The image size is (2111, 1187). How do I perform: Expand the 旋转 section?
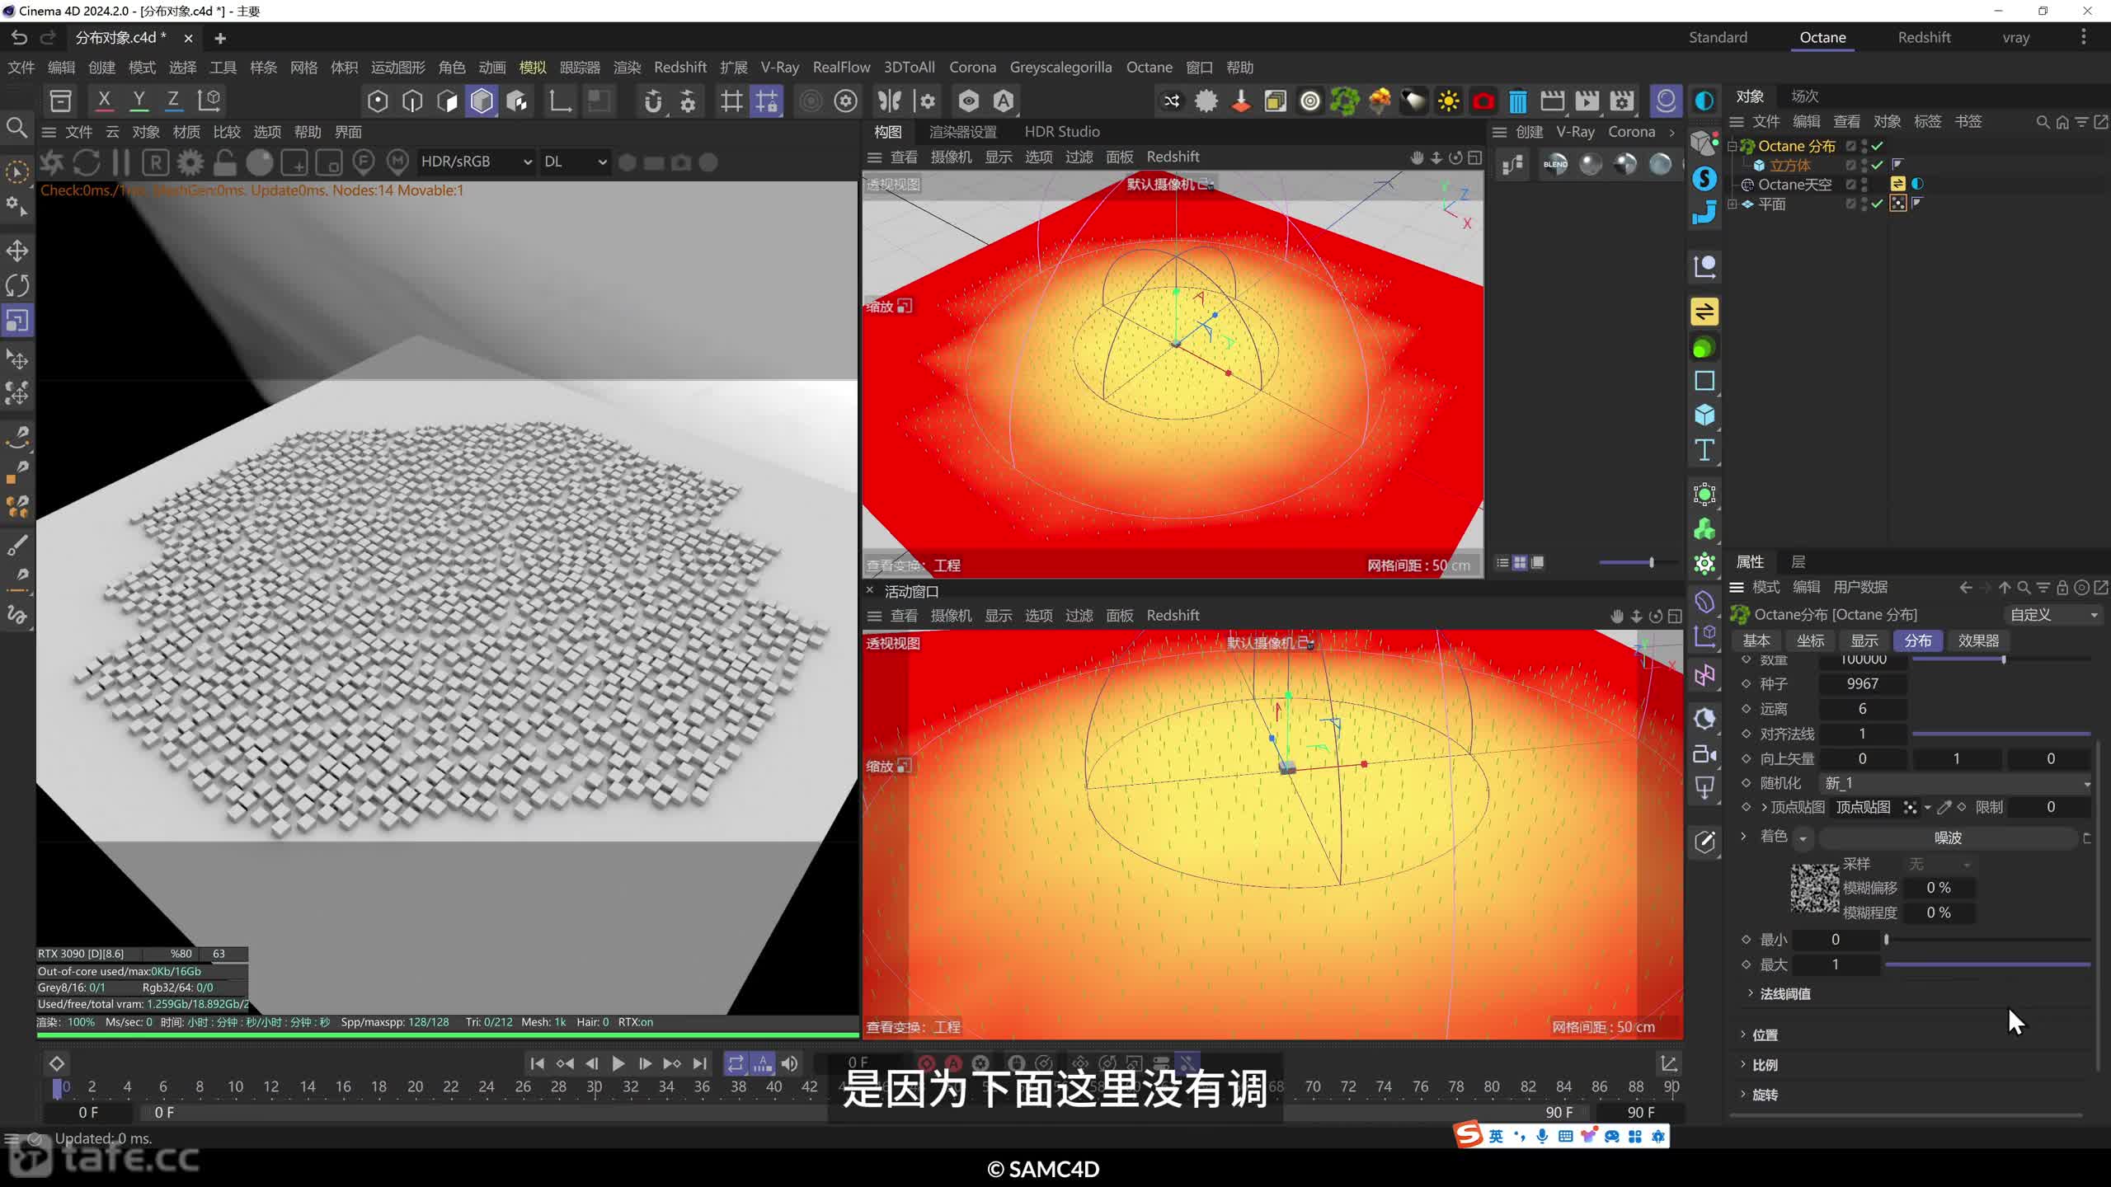pyautogui.click(x=1742, y=1094)
